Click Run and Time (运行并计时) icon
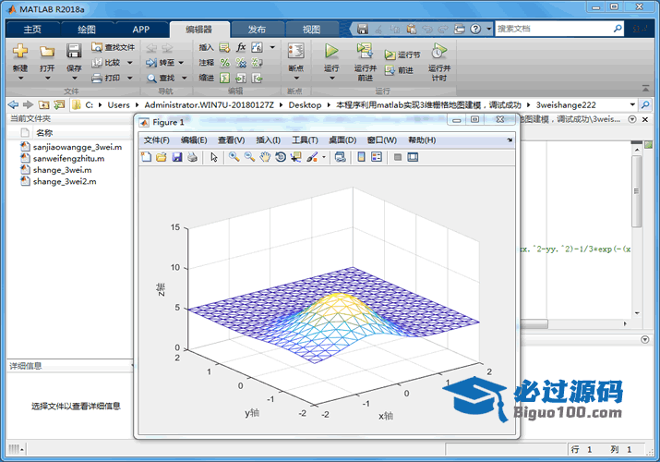660x462 pixels. tap(439, 51)
